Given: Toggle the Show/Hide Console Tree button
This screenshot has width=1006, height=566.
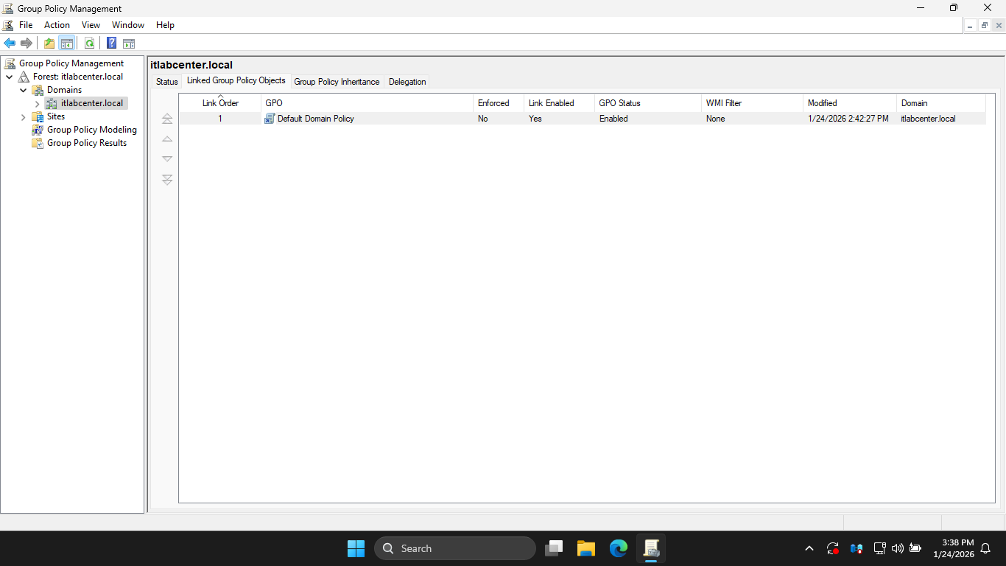Looking at the screenshot, I should tap(67, 43).
